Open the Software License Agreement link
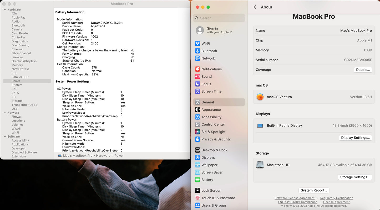Image resolution: width=380 pixels, height=210 pixels. (x=294, y=198)
